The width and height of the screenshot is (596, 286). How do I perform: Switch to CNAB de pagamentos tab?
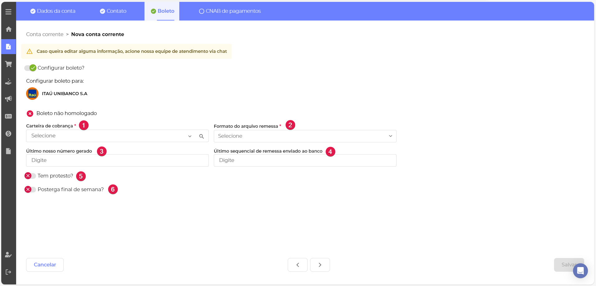(x=230, y=11)
